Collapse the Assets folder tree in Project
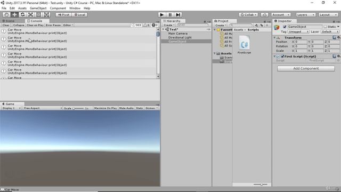The image size is (341, 192). (215, 53)
